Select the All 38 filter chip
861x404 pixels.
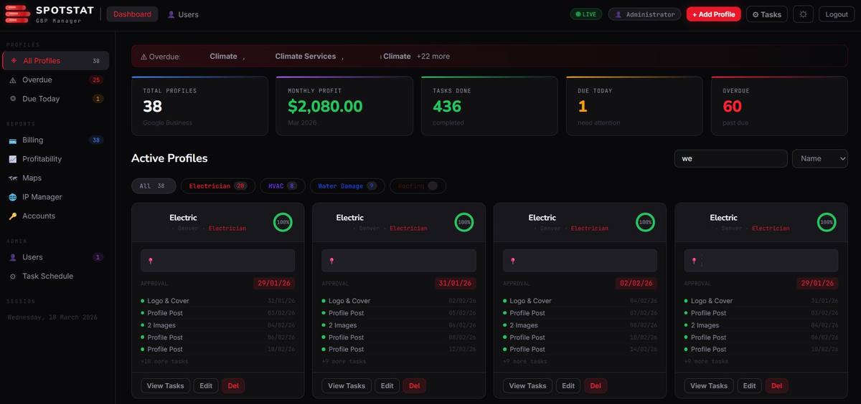coord(154,186)
